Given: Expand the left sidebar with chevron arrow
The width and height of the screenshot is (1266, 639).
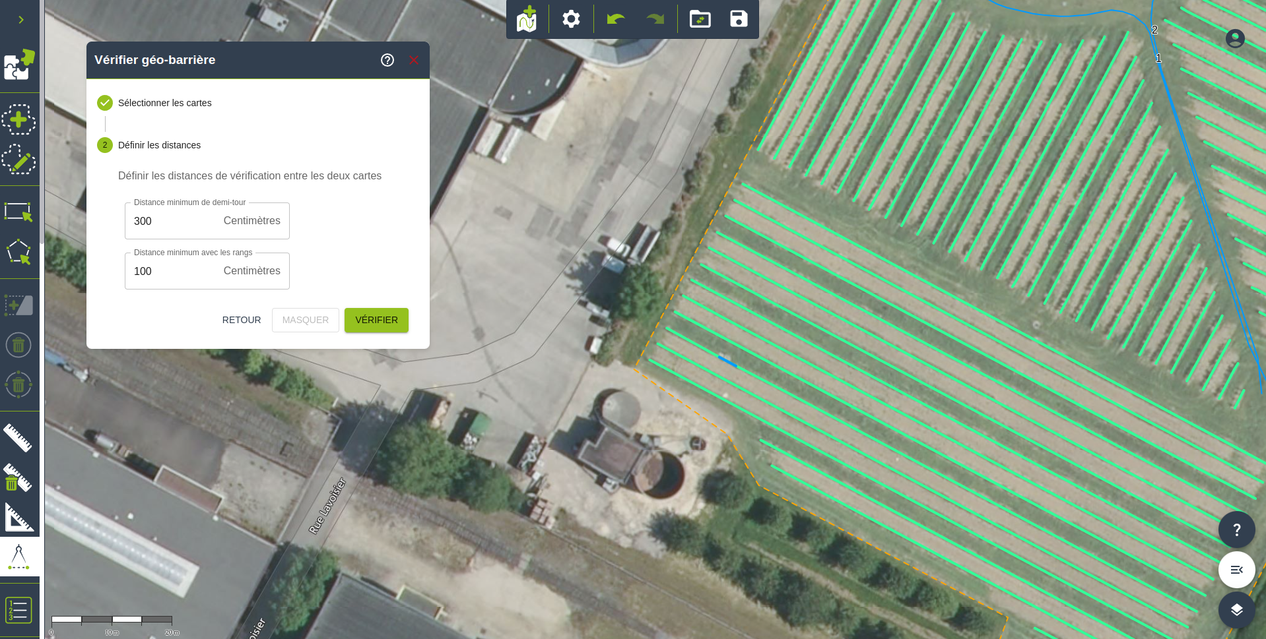Looking at the screenshot, I should (21, 20).
